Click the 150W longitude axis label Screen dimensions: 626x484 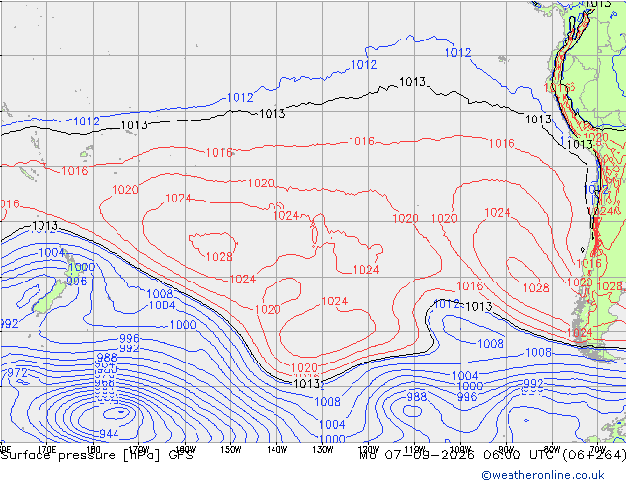point(231,450)
